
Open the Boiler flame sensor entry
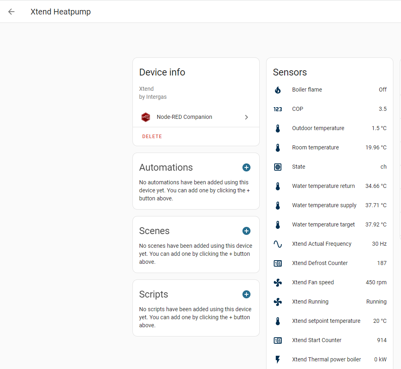click(x=330, y=90)
